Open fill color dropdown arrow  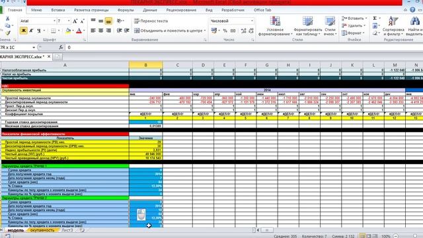coord(73,30)
